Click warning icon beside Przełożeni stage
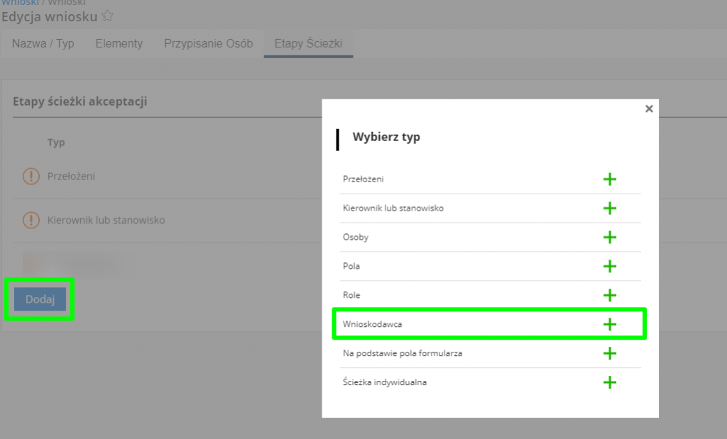The image size is (727, 439). pos(31,176)
